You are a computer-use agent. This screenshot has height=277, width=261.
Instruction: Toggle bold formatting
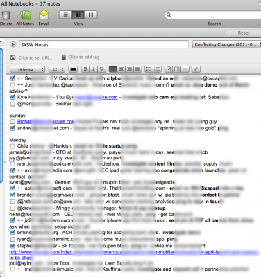85,69
